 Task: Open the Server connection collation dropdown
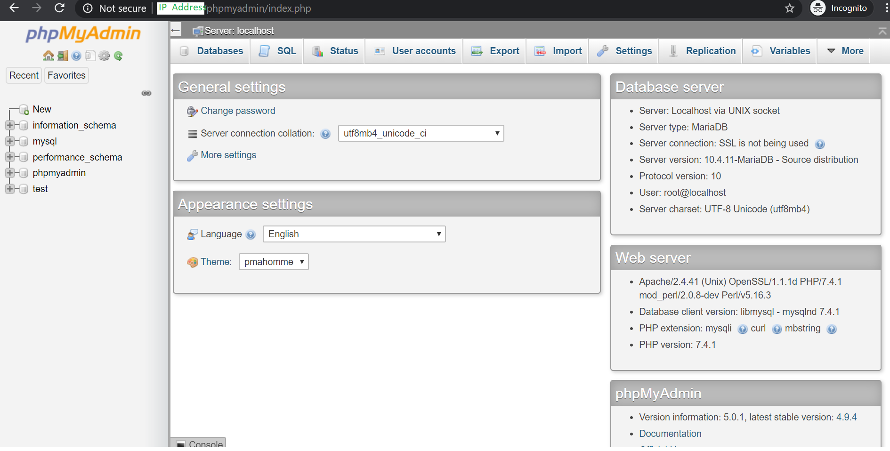tap(421, 133)
